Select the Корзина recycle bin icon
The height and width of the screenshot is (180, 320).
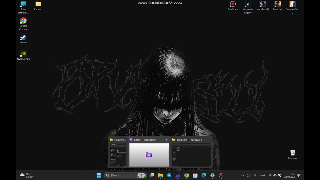[x=292, y=155]
